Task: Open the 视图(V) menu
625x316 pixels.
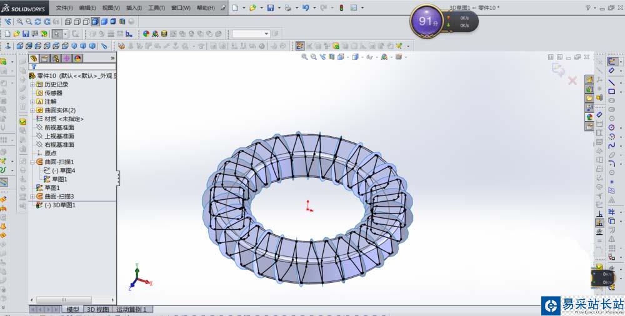Action: tap(111, 7)
